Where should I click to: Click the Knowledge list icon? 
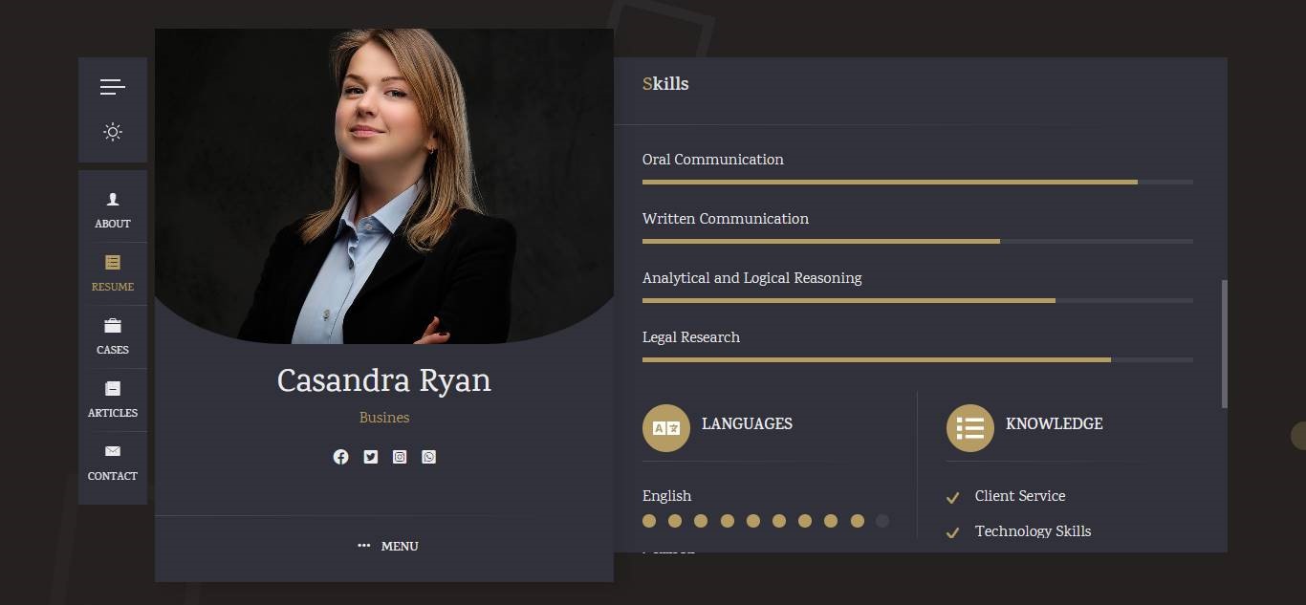click(x=970, y=427)
